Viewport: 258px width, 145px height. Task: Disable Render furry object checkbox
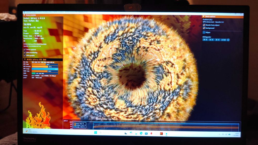[204, 25]
